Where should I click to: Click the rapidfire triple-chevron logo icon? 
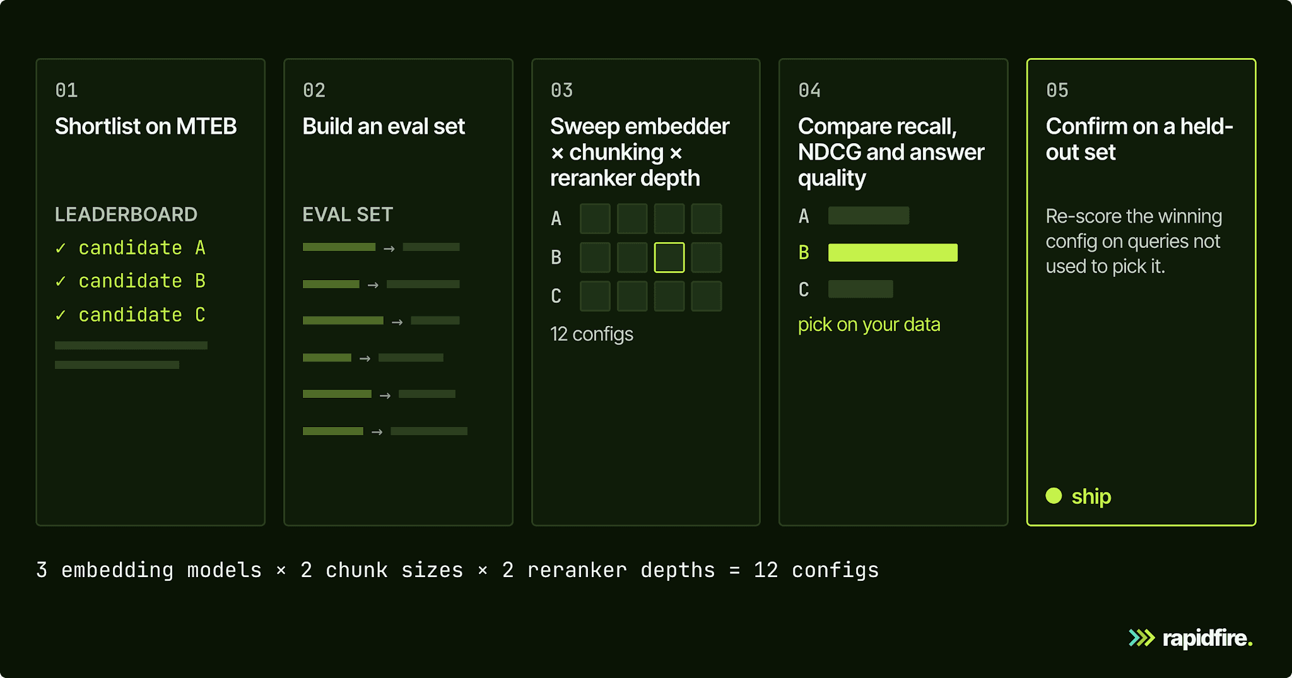pos(1141,638)
